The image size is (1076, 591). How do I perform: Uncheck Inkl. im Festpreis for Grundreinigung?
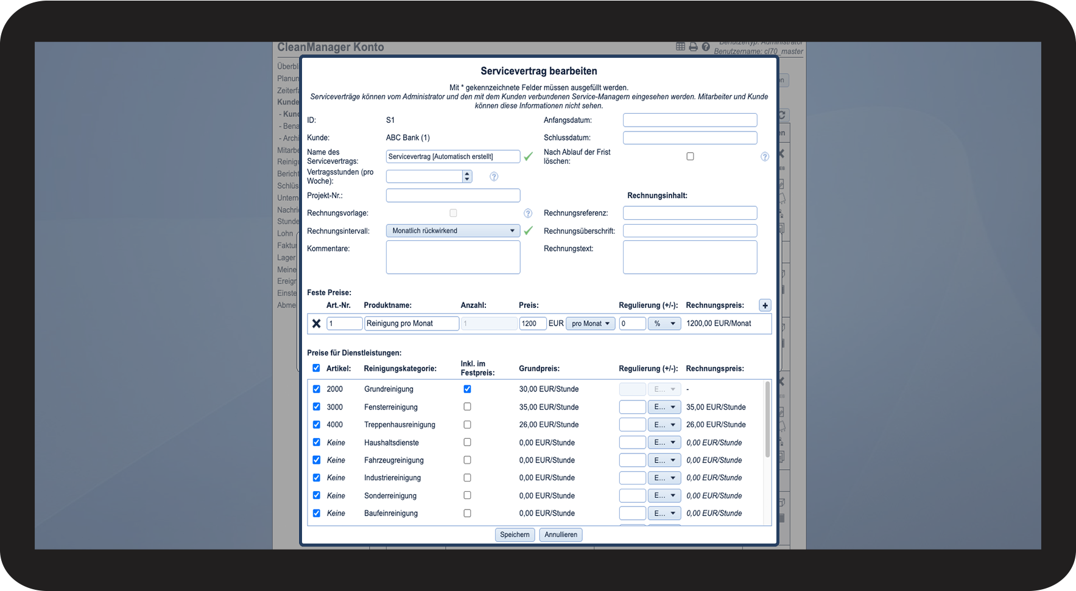tap(467, 389)
